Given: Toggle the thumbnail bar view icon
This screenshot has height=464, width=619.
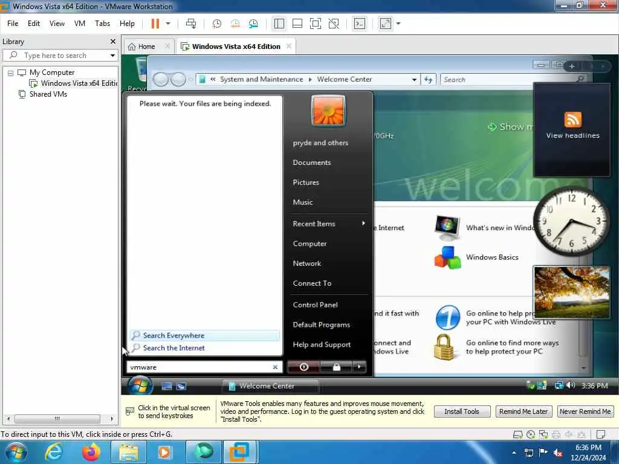Looking at the screenshot, I should (297, 24).
